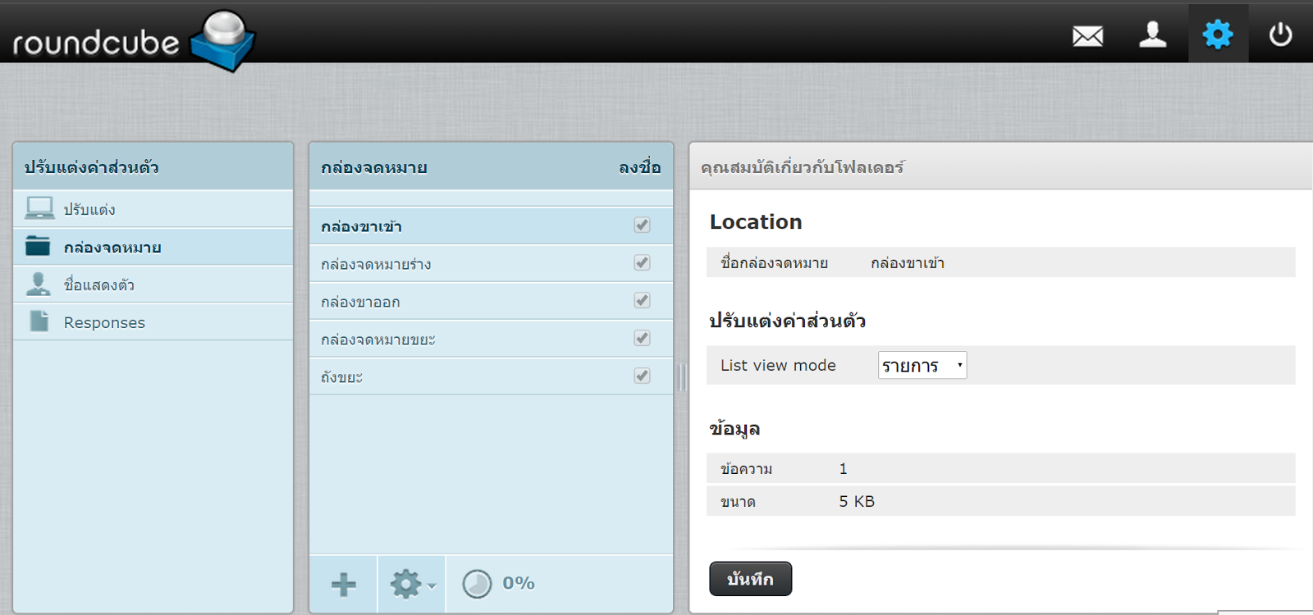Click the quota pie chart icon
The width and height of the screenshot is (1313, 615).
(x=477, y=584)
